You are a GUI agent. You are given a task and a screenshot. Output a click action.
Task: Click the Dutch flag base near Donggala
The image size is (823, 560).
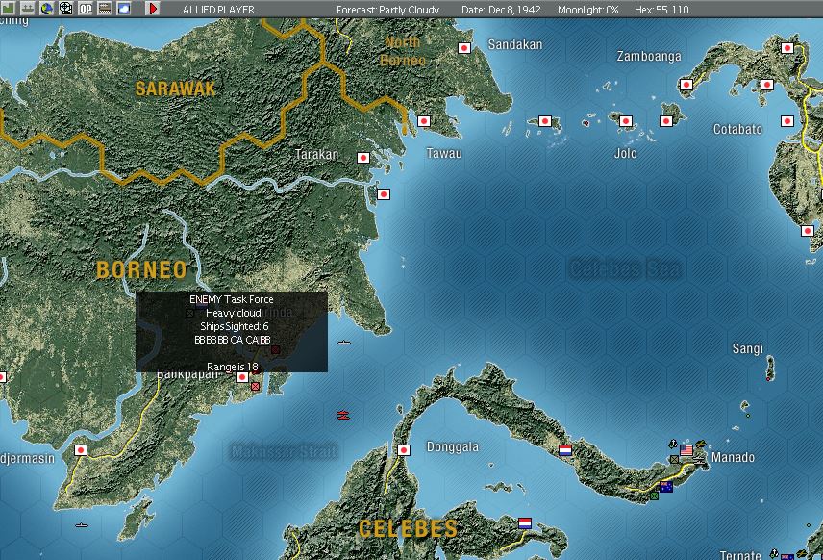tap(564, 450)
